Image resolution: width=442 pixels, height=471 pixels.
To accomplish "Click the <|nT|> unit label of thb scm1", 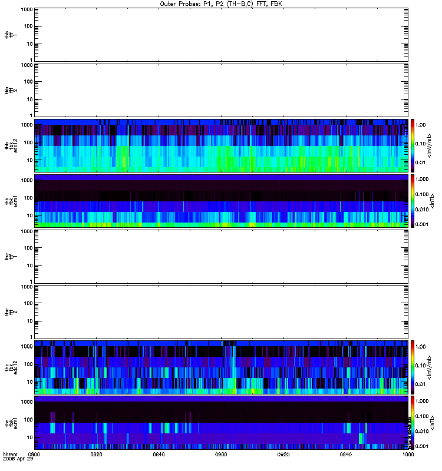I will pos(433,201).
